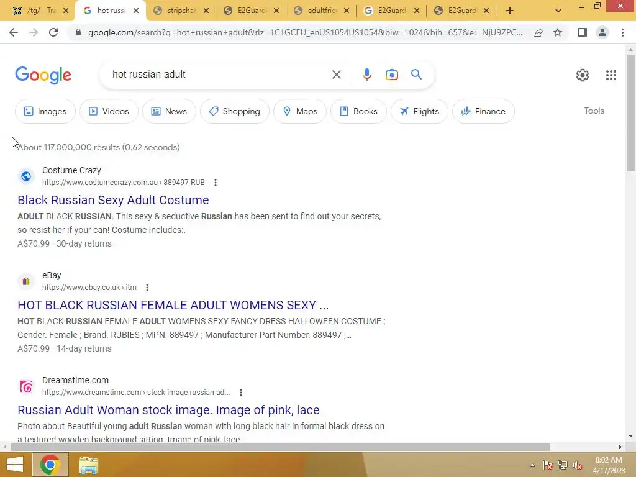Open File Explorer from the taskbar
This screenshot has width=636, height=477.
[88, 465]
